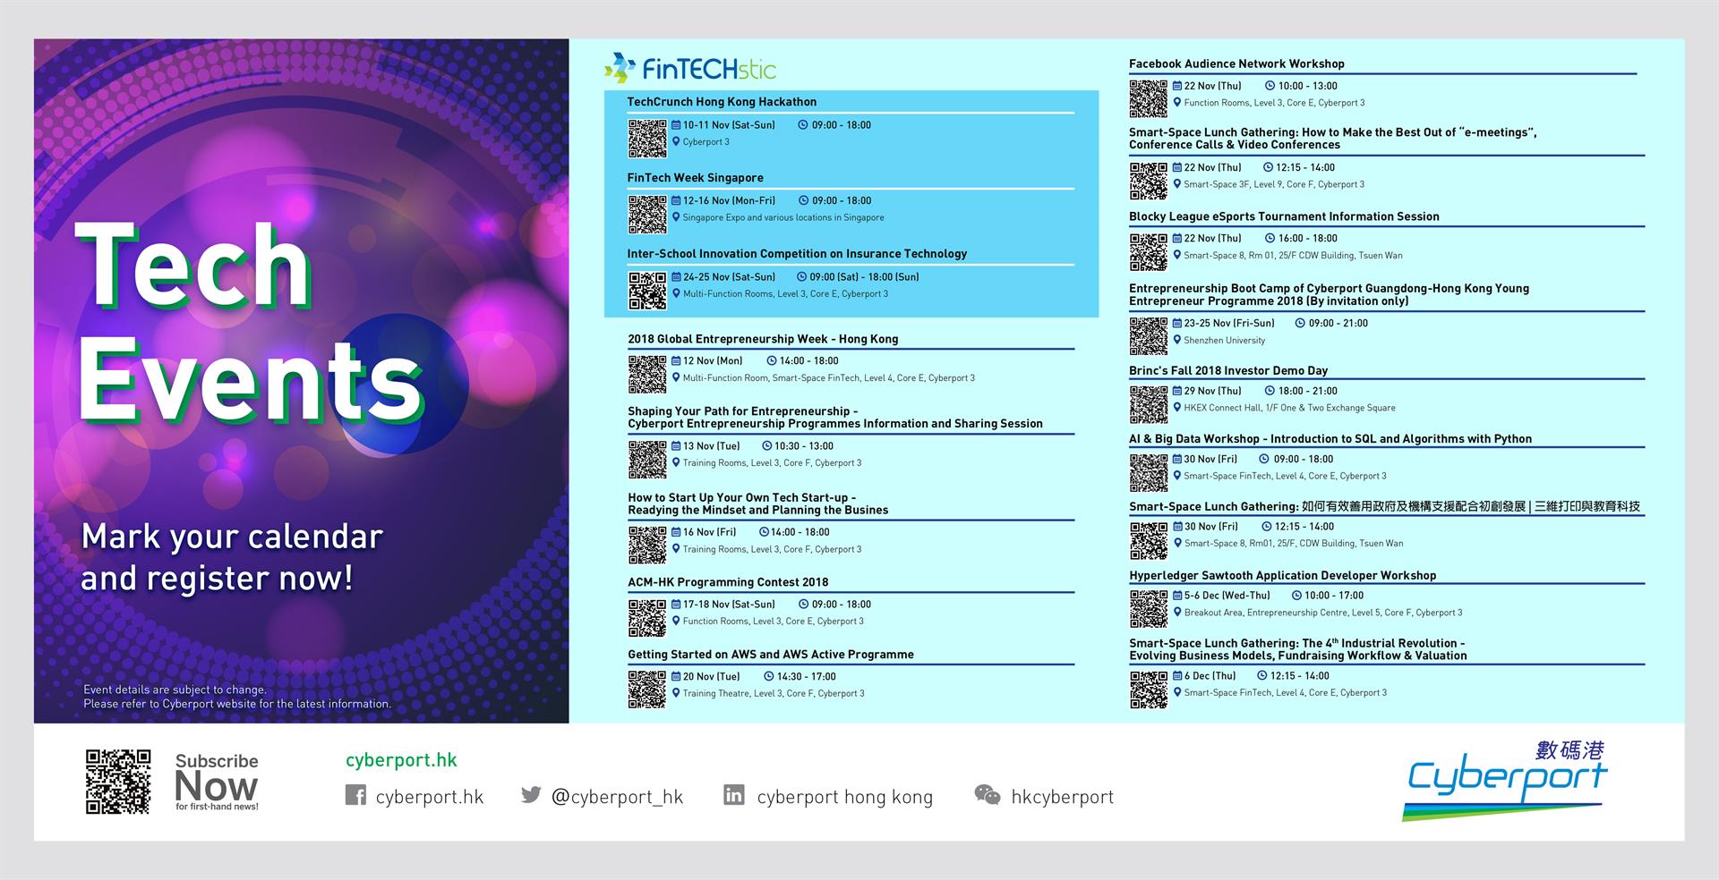Click QR code for Blocky League eSports session

(1149, 251)
